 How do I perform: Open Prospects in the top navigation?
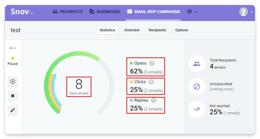(x=68, y=11)
